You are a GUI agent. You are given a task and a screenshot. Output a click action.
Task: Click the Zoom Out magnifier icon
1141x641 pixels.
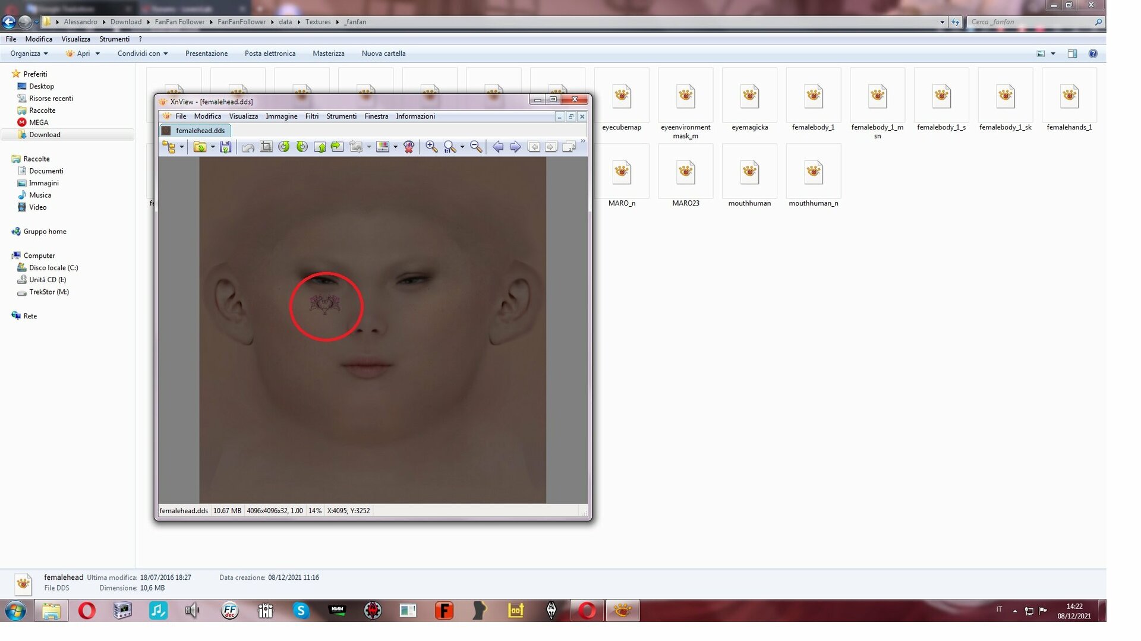pos(476,147)
